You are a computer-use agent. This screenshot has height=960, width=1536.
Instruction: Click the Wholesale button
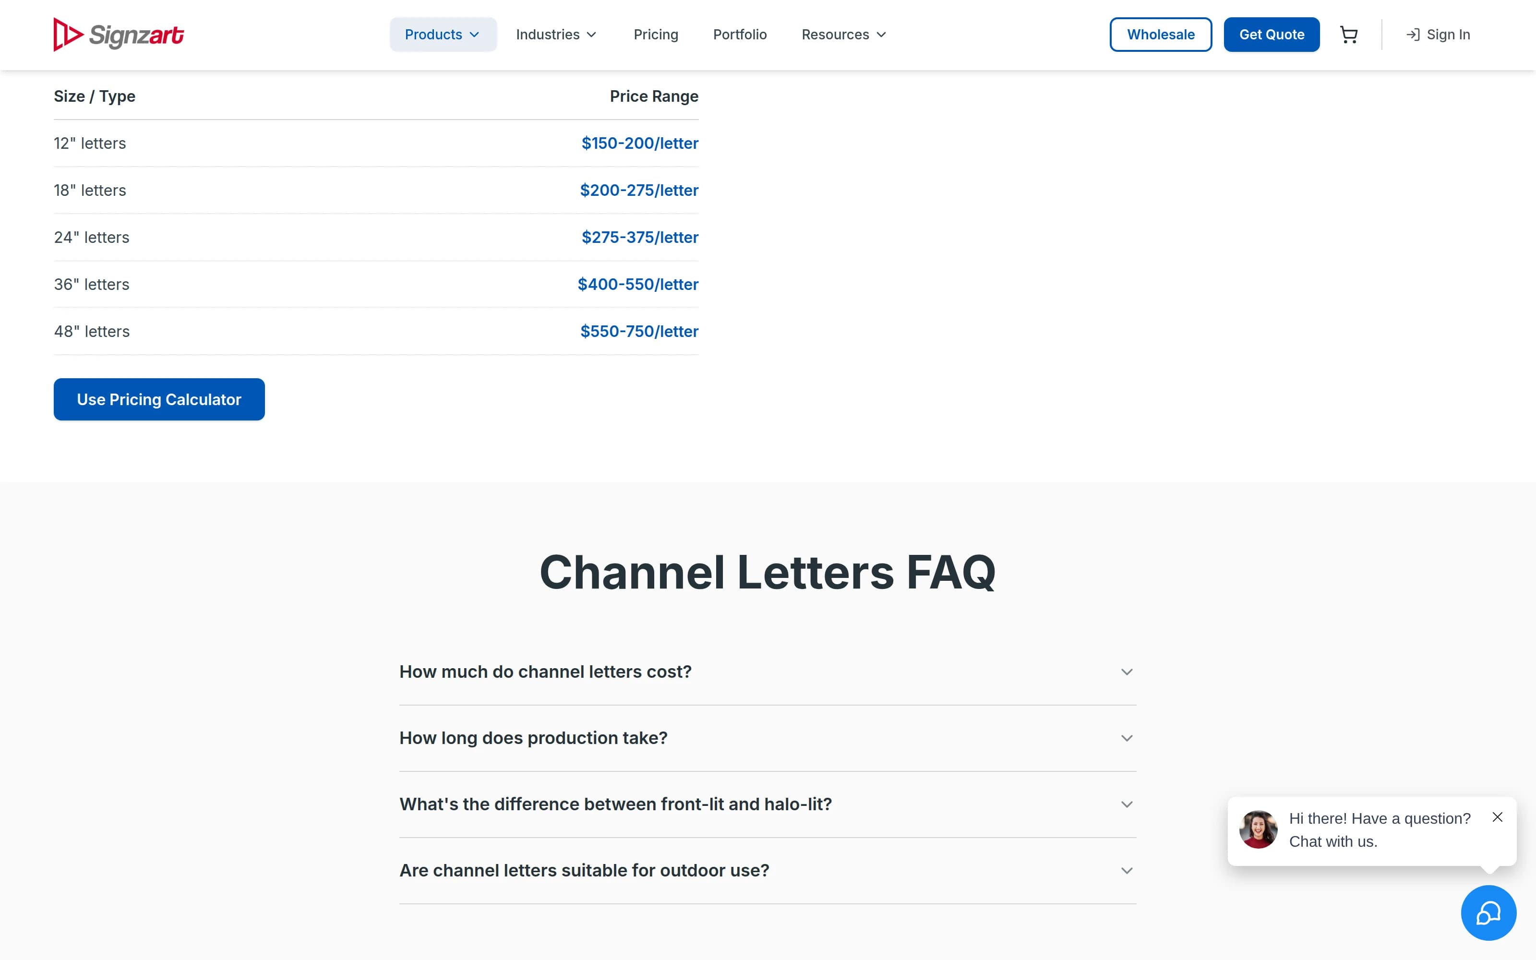(x=1160, y=34)
